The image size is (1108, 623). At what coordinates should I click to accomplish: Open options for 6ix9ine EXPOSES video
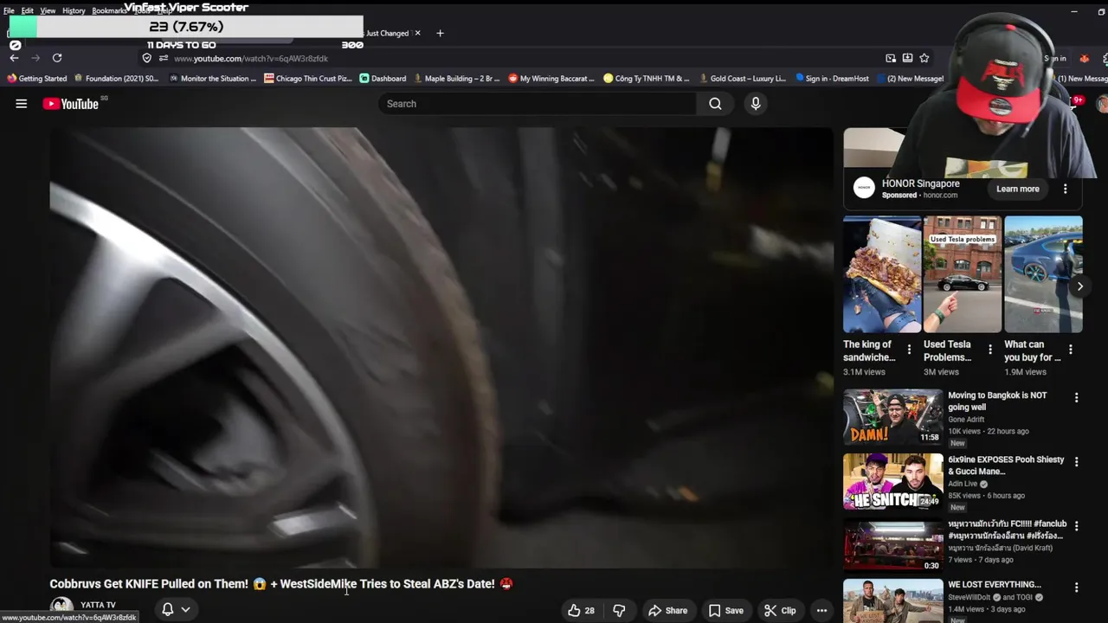pyautogui.click(x=1077, y=462)
